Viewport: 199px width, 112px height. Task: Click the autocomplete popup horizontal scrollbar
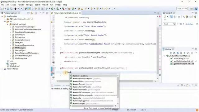93,106
